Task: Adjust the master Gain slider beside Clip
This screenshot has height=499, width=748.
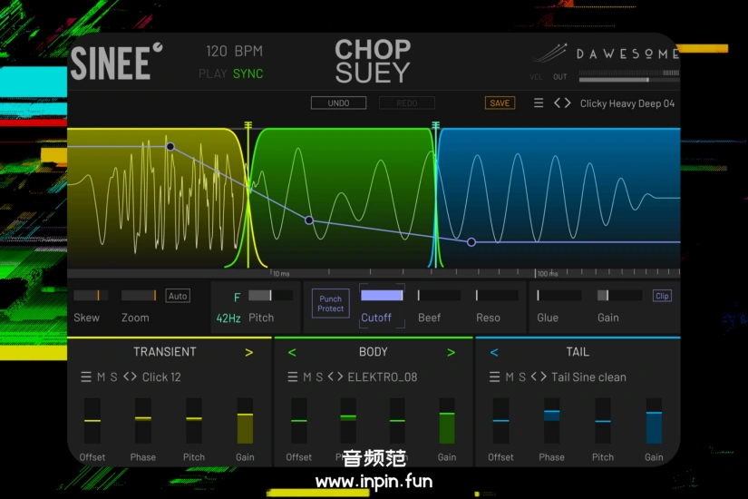Action: click(619, 296)
